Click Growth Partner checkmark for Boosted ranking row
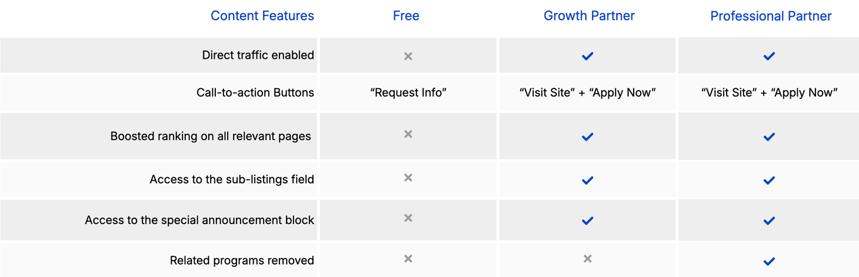Screen dimensions: 859x277 587,137
